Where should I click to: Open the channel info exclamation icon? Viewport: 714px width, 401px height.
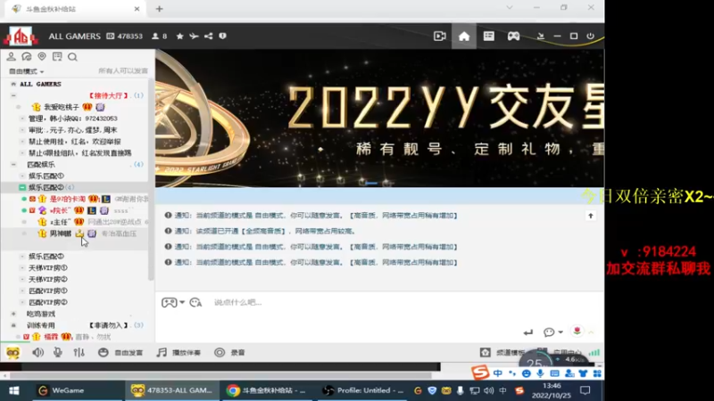(x=222, y=36)
